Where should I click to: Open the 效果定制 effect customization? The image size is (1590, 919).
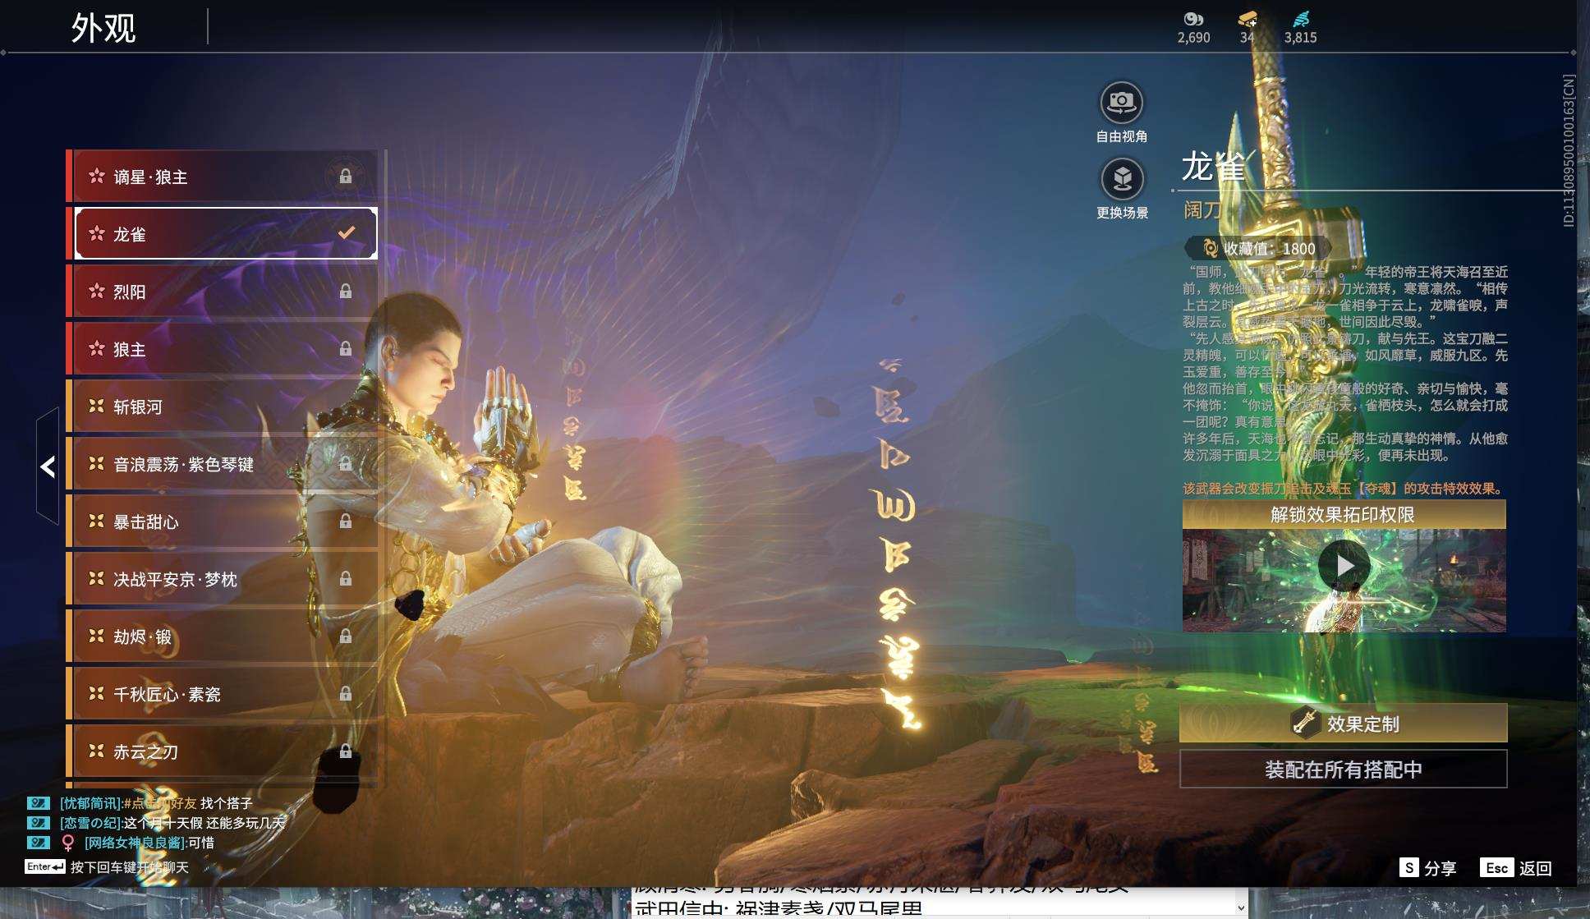tap(1344, 724)
